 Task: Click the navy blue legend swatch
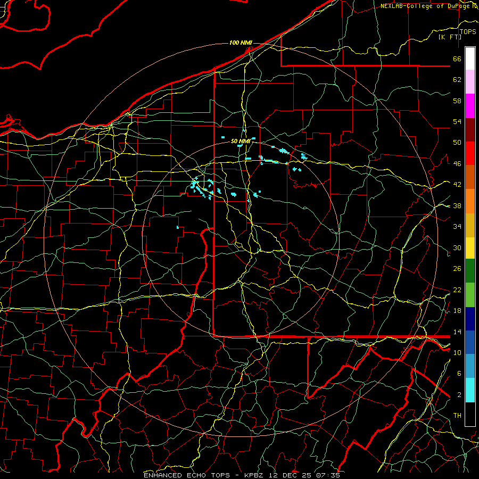pyautogui.click(x=470, y=319)
